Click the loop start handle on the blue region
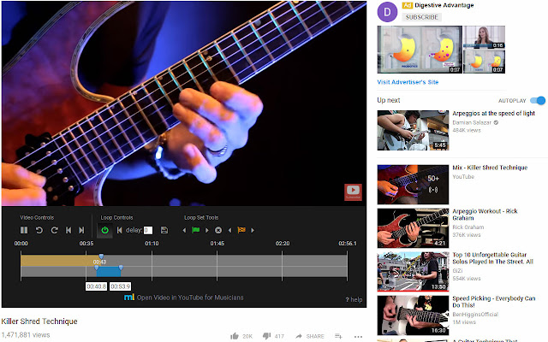The width and height of the screenshot is (548, 342). 97,268
